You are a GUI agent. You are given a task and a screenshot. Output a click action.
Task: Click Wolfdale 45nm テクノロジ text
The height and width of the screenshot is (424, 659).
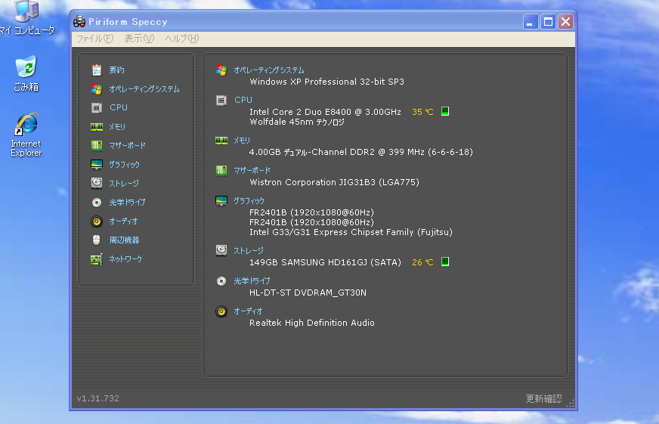[x=297, y=122]
